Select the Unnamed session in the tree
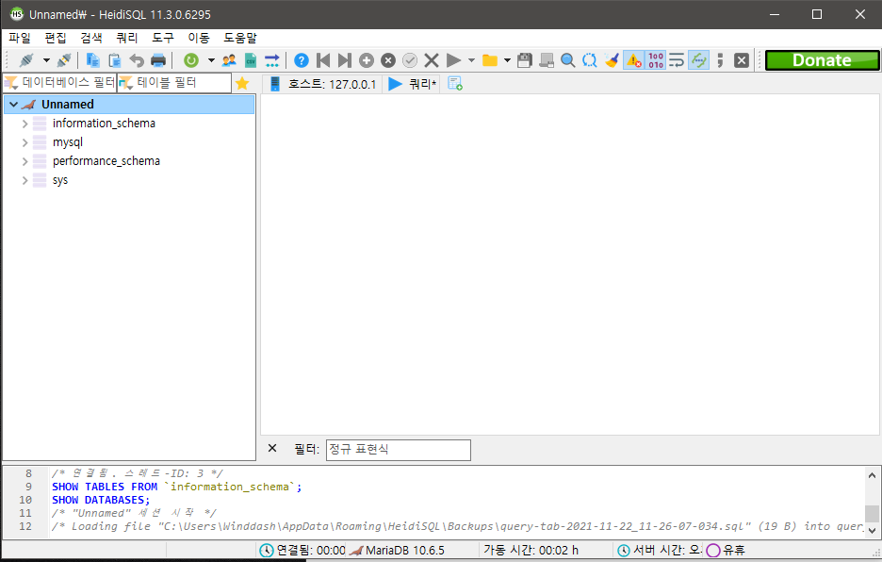 click(68, 104)
